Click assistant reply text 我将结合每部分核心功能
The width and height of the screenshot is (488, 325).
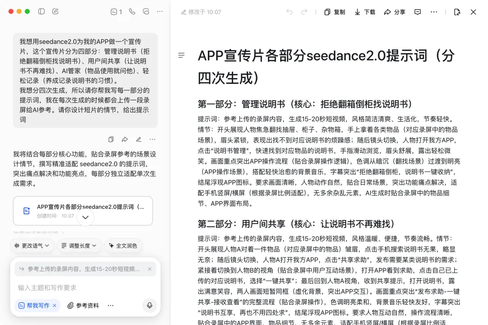(x=84, y=168)
